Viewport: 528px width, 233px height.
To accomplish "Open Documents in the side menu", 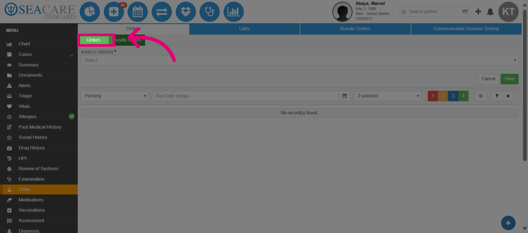I will point(39,75).
